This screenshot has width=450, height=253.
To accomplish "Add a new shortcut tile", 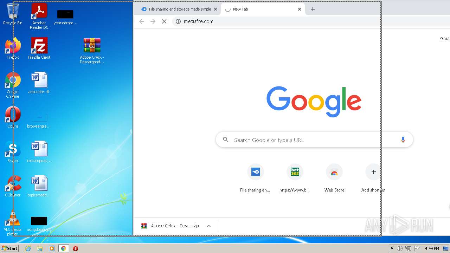I will tap(373, 179).
